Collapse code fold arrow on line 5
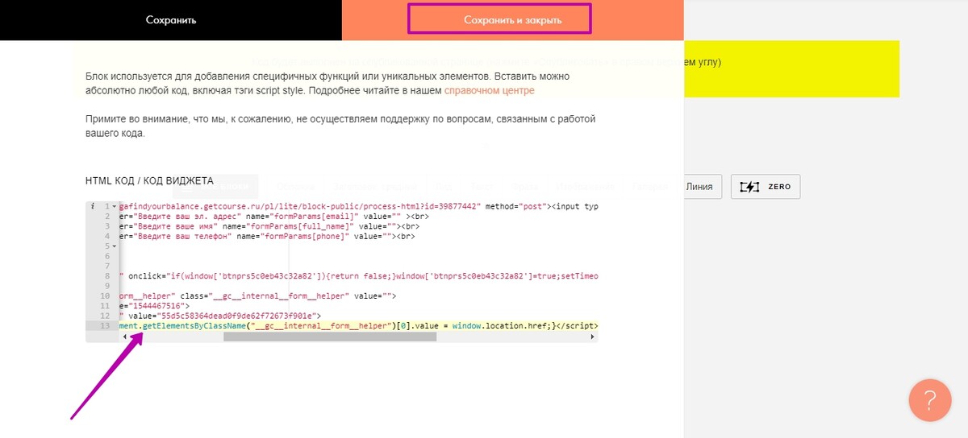Screen dimensions: 968x438 tap(115, 246)
